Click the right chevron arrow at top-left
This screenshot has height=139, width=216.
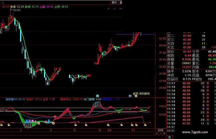(3, 2)
